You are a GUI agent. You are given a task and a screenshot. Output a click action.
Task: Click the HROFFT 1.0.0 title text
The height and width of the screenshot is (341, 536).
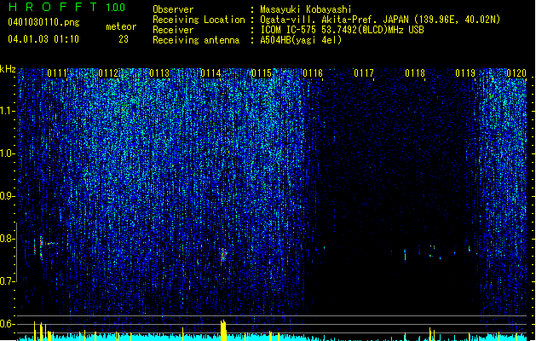click(66, 7)
